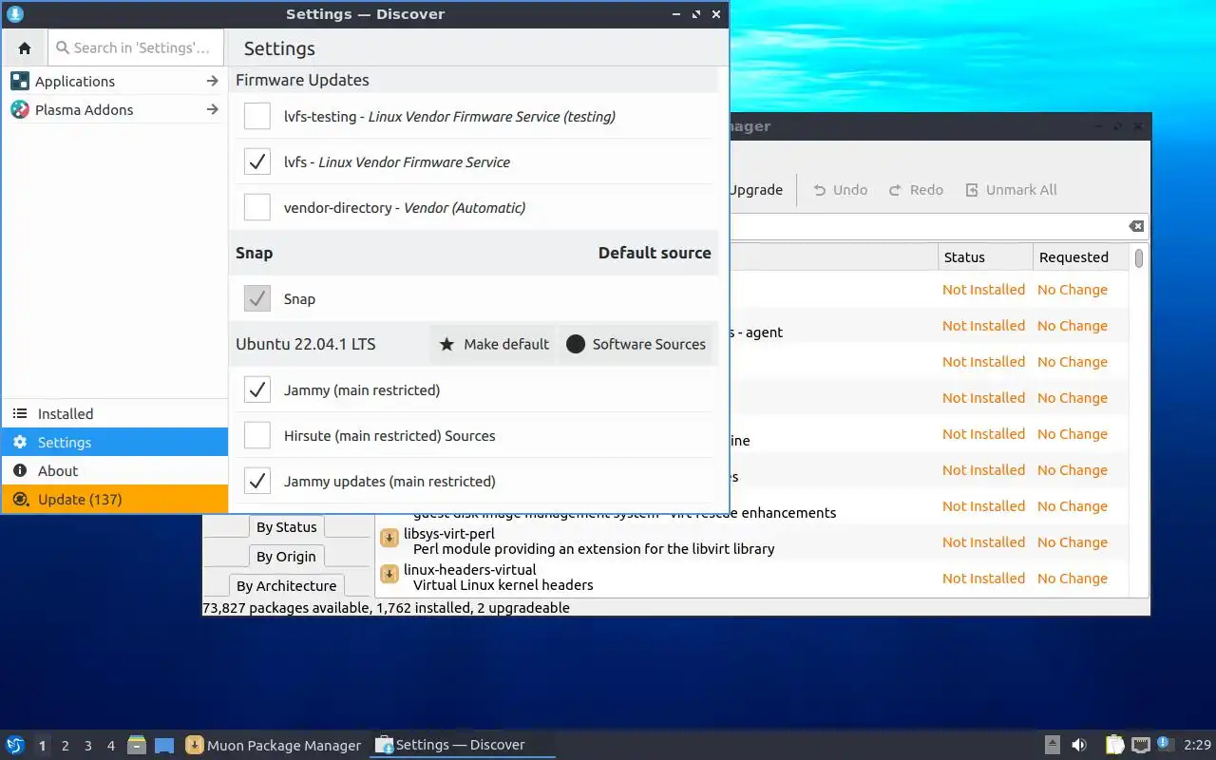Click Make default button
The image size is (1216, 760).
tap(494, 344)
